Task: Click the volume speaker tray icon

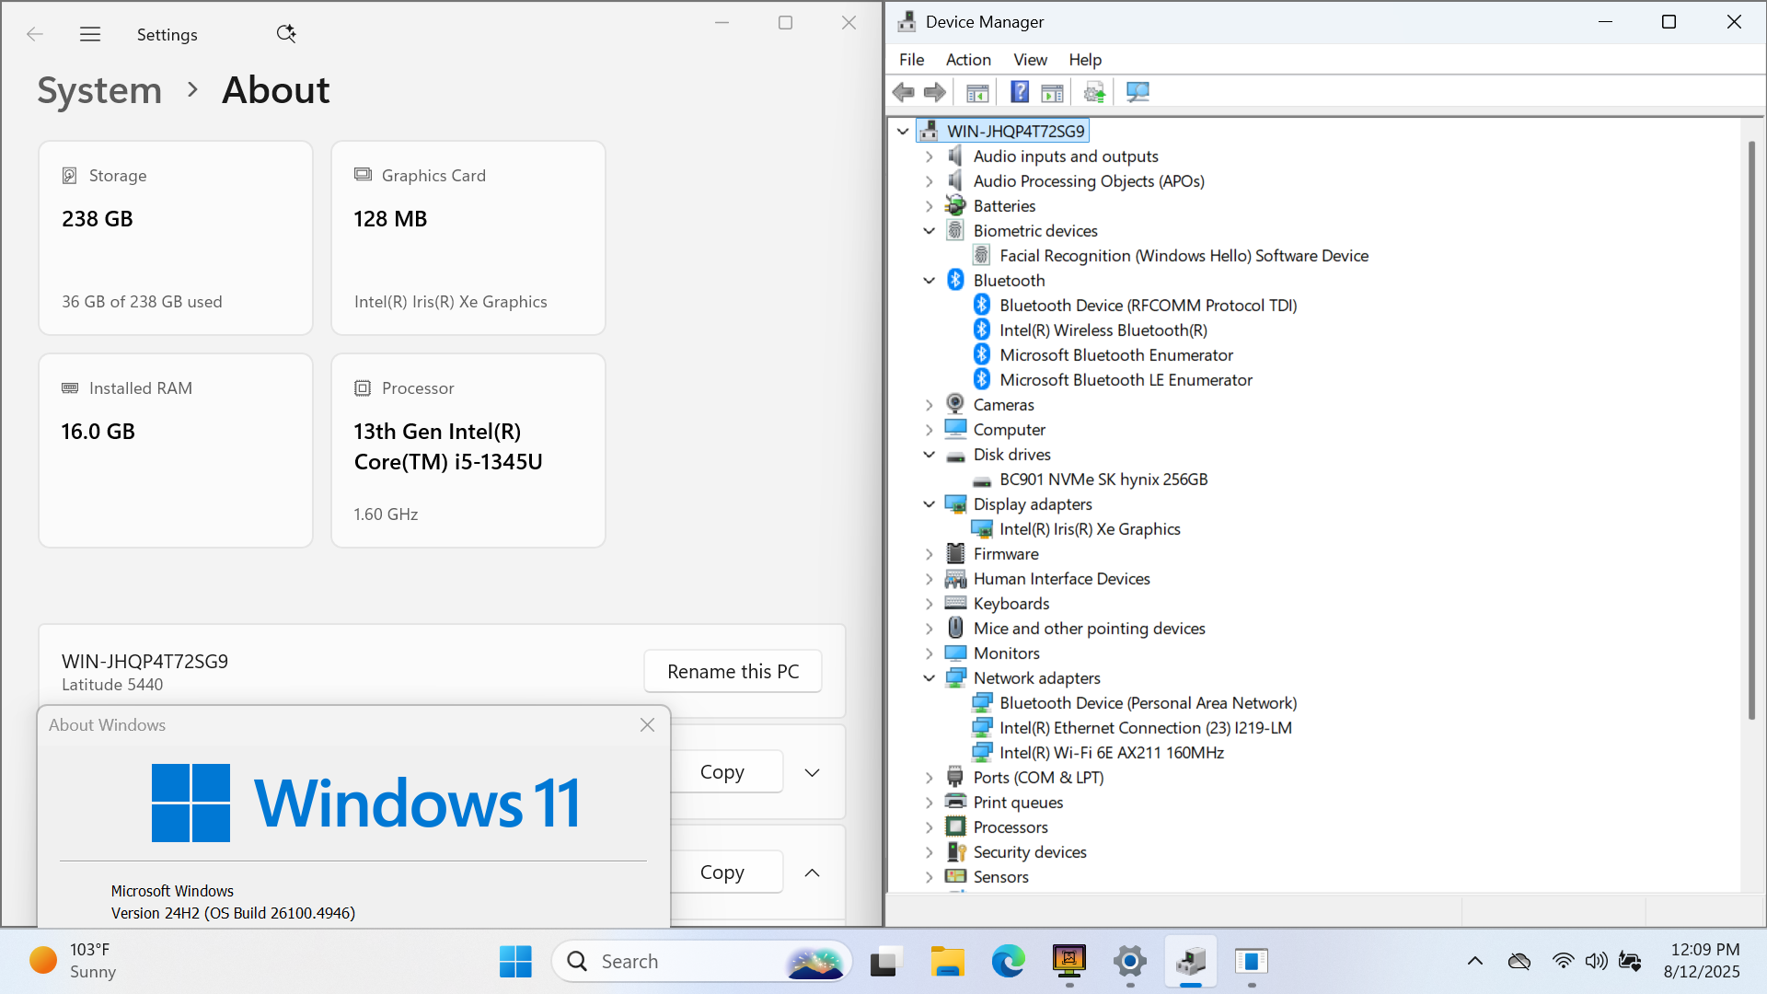Action: coord(1596,961)
